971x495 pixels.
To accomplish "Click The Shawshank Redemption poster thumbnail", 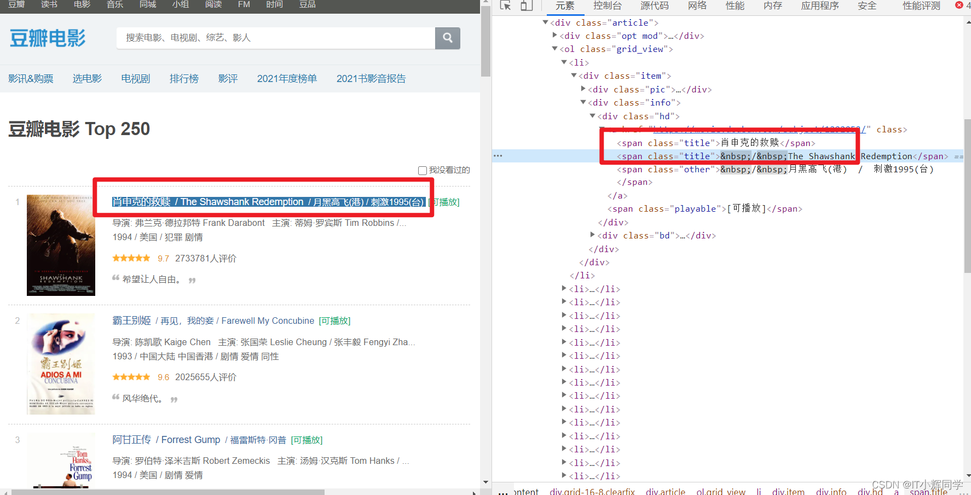I will click(61, 245).
